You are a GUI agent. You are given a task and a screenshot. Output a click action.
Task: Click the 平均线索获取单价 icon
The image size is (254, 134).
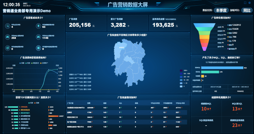[x=38, y=26]
